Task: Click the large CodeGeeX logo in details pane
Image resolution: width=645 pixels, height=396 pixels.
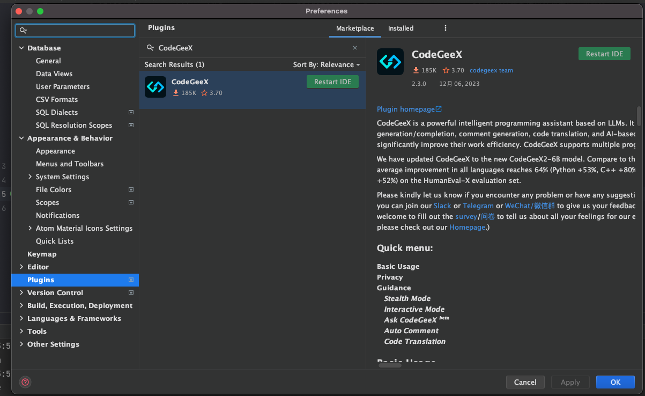Action: 390,62
